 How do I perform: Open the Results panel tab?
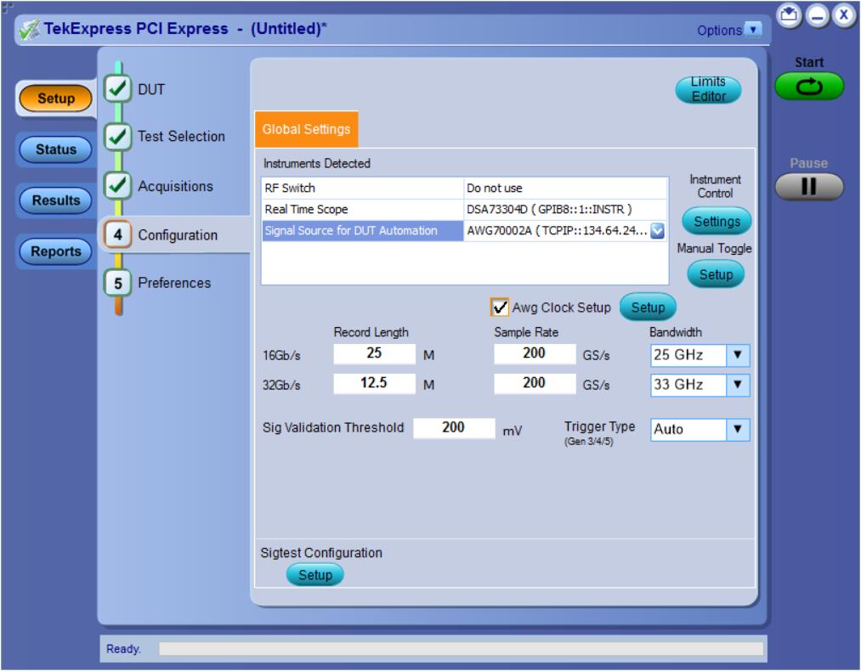pyautogui.click(x=56, y=200)
